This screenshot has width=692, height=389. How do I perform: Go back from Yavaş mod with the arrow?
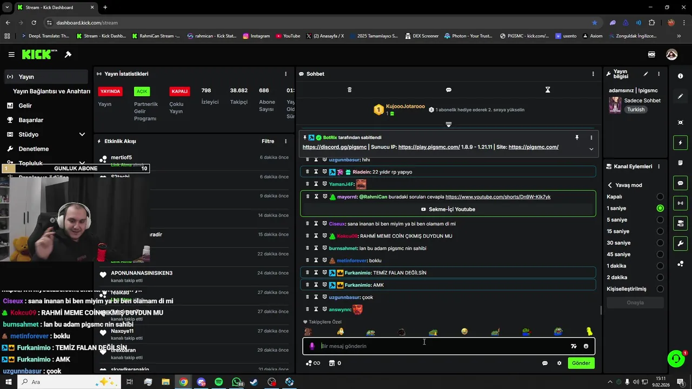point(610,185)
